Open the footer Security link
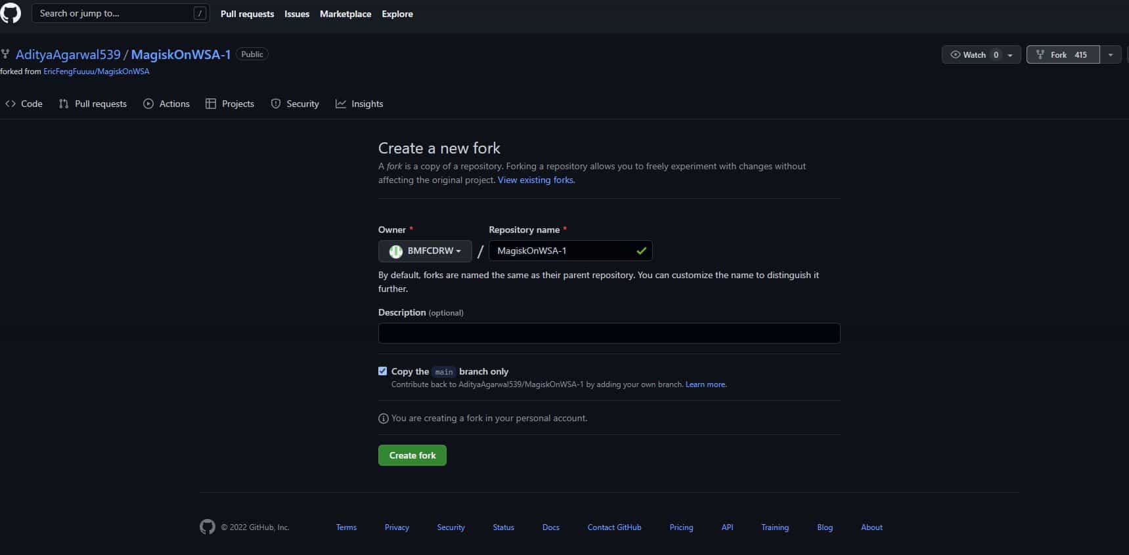Screen dimensions: 1129x555 (x=451, y=527)
